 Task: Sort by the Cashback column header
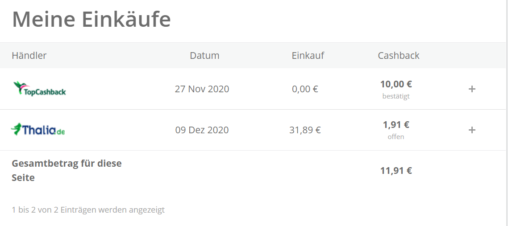point(399,55)
